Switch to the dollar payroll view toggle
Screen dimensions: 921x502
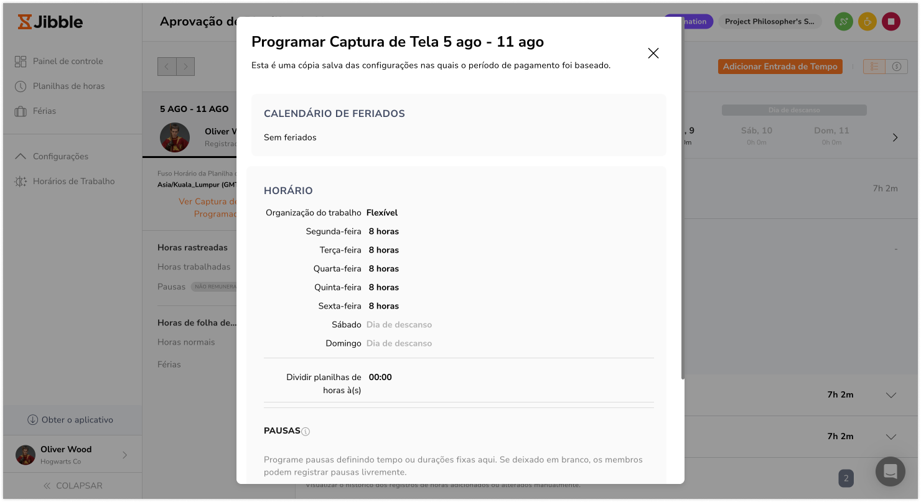coord(897,67)
